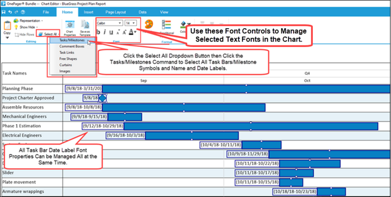Click the (10/4/18-10/11/18) date label

[221, 145]
